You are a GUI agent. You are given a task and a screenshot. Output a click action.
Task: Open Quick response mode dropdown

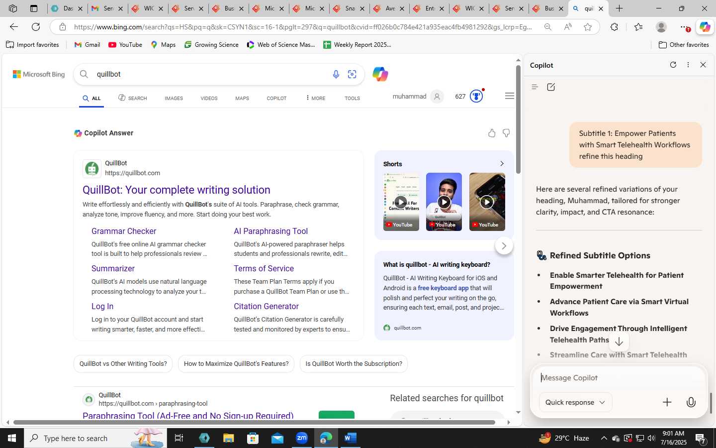click(575, 402)
